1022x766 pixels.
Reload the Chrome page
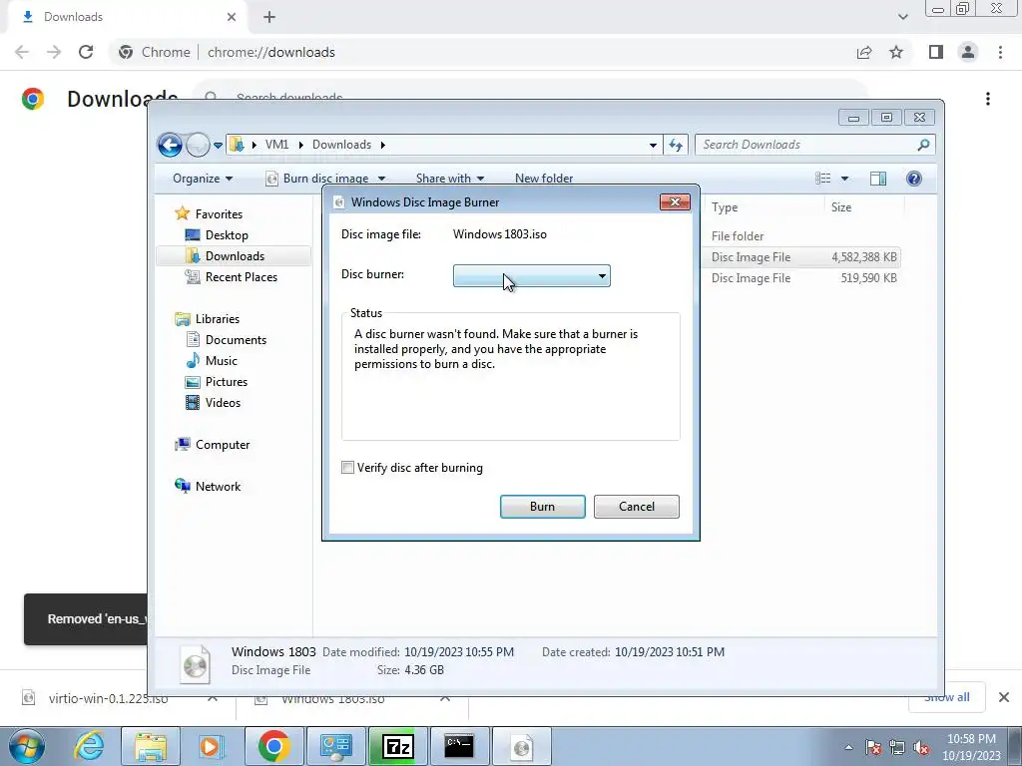pyautogui.click(x=86, y=52)
